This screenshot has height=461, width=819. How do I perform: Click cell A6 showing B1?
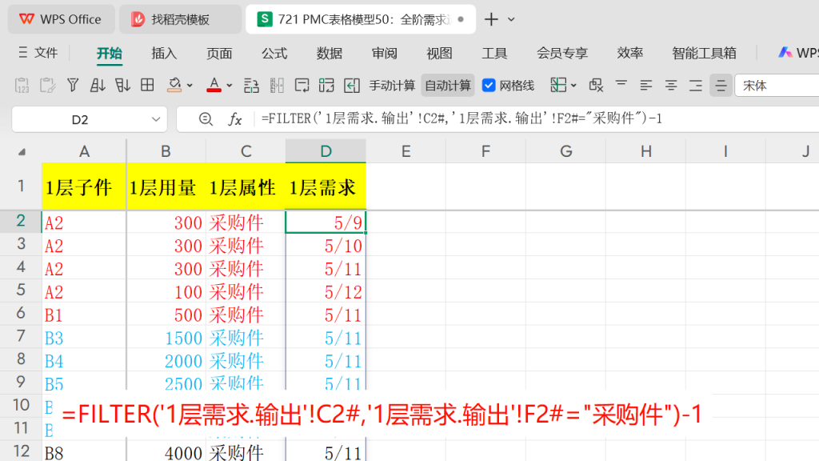tap(84, 315)
